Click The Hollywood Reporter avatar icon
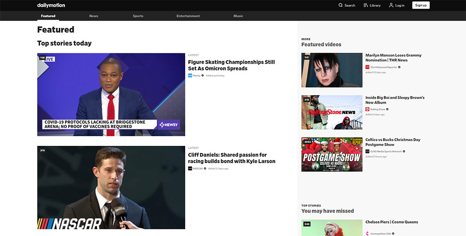 (367, 67)
